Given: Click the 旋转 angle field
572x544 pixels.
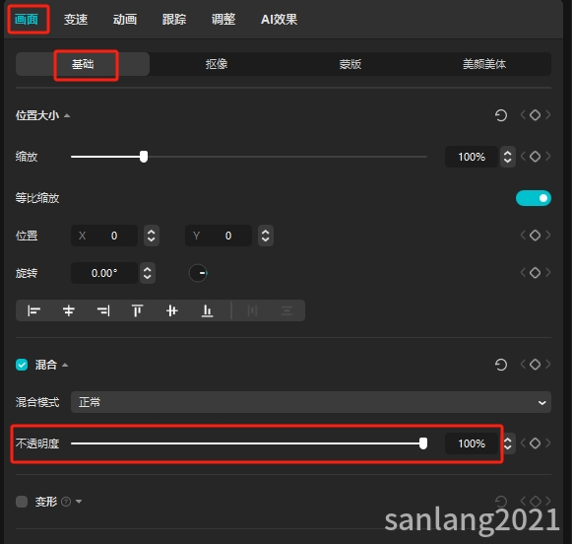Looking at the screenshot, I should [104, 273].
